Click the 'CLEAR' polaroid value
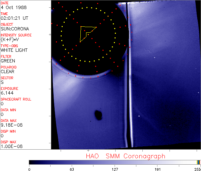 click(x=7, y=71)
